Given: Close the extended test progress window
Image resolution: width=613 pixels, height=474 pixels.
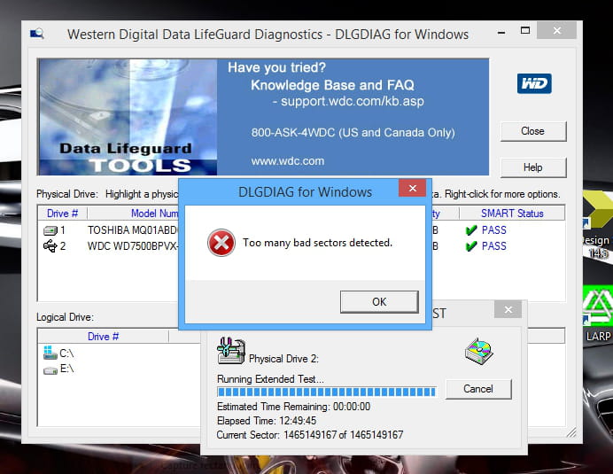Looking at the screenshot, I should (x=508, y=310).
